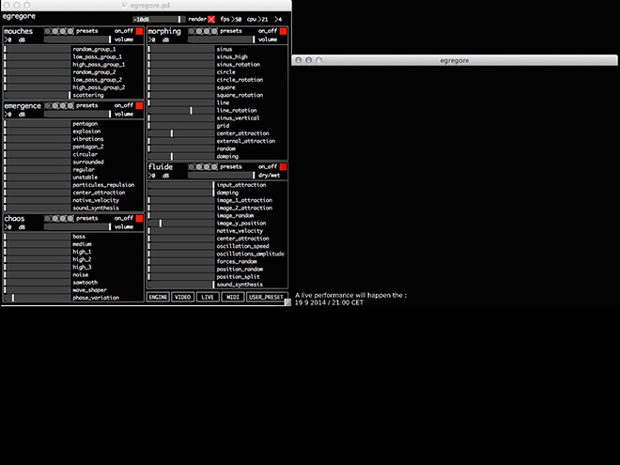Image resolution: width=620 pixels, height=465 pixels.
Task: Click the input_attraction slider
Action: click(x=181, y=185)
